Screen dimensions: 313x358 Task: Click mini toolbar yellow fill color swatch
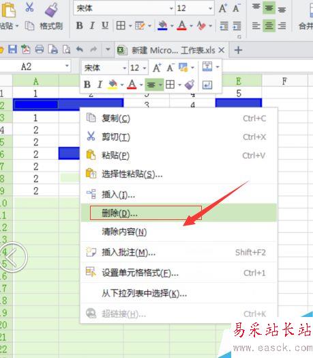(113, 85)
